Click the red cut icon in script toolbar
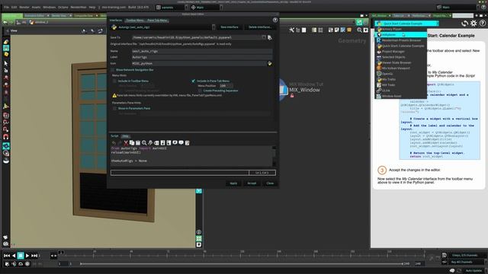 (126, 143)
